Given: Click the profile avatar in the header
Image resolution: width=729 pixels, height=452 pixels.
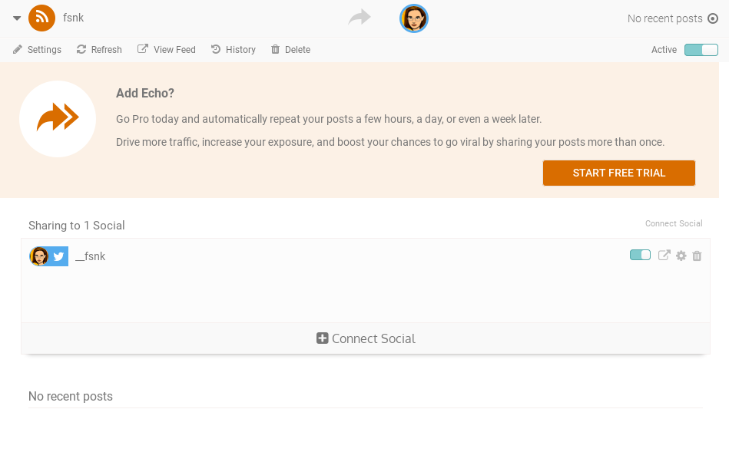Looking at the screenshot, I should click(414, 18).
